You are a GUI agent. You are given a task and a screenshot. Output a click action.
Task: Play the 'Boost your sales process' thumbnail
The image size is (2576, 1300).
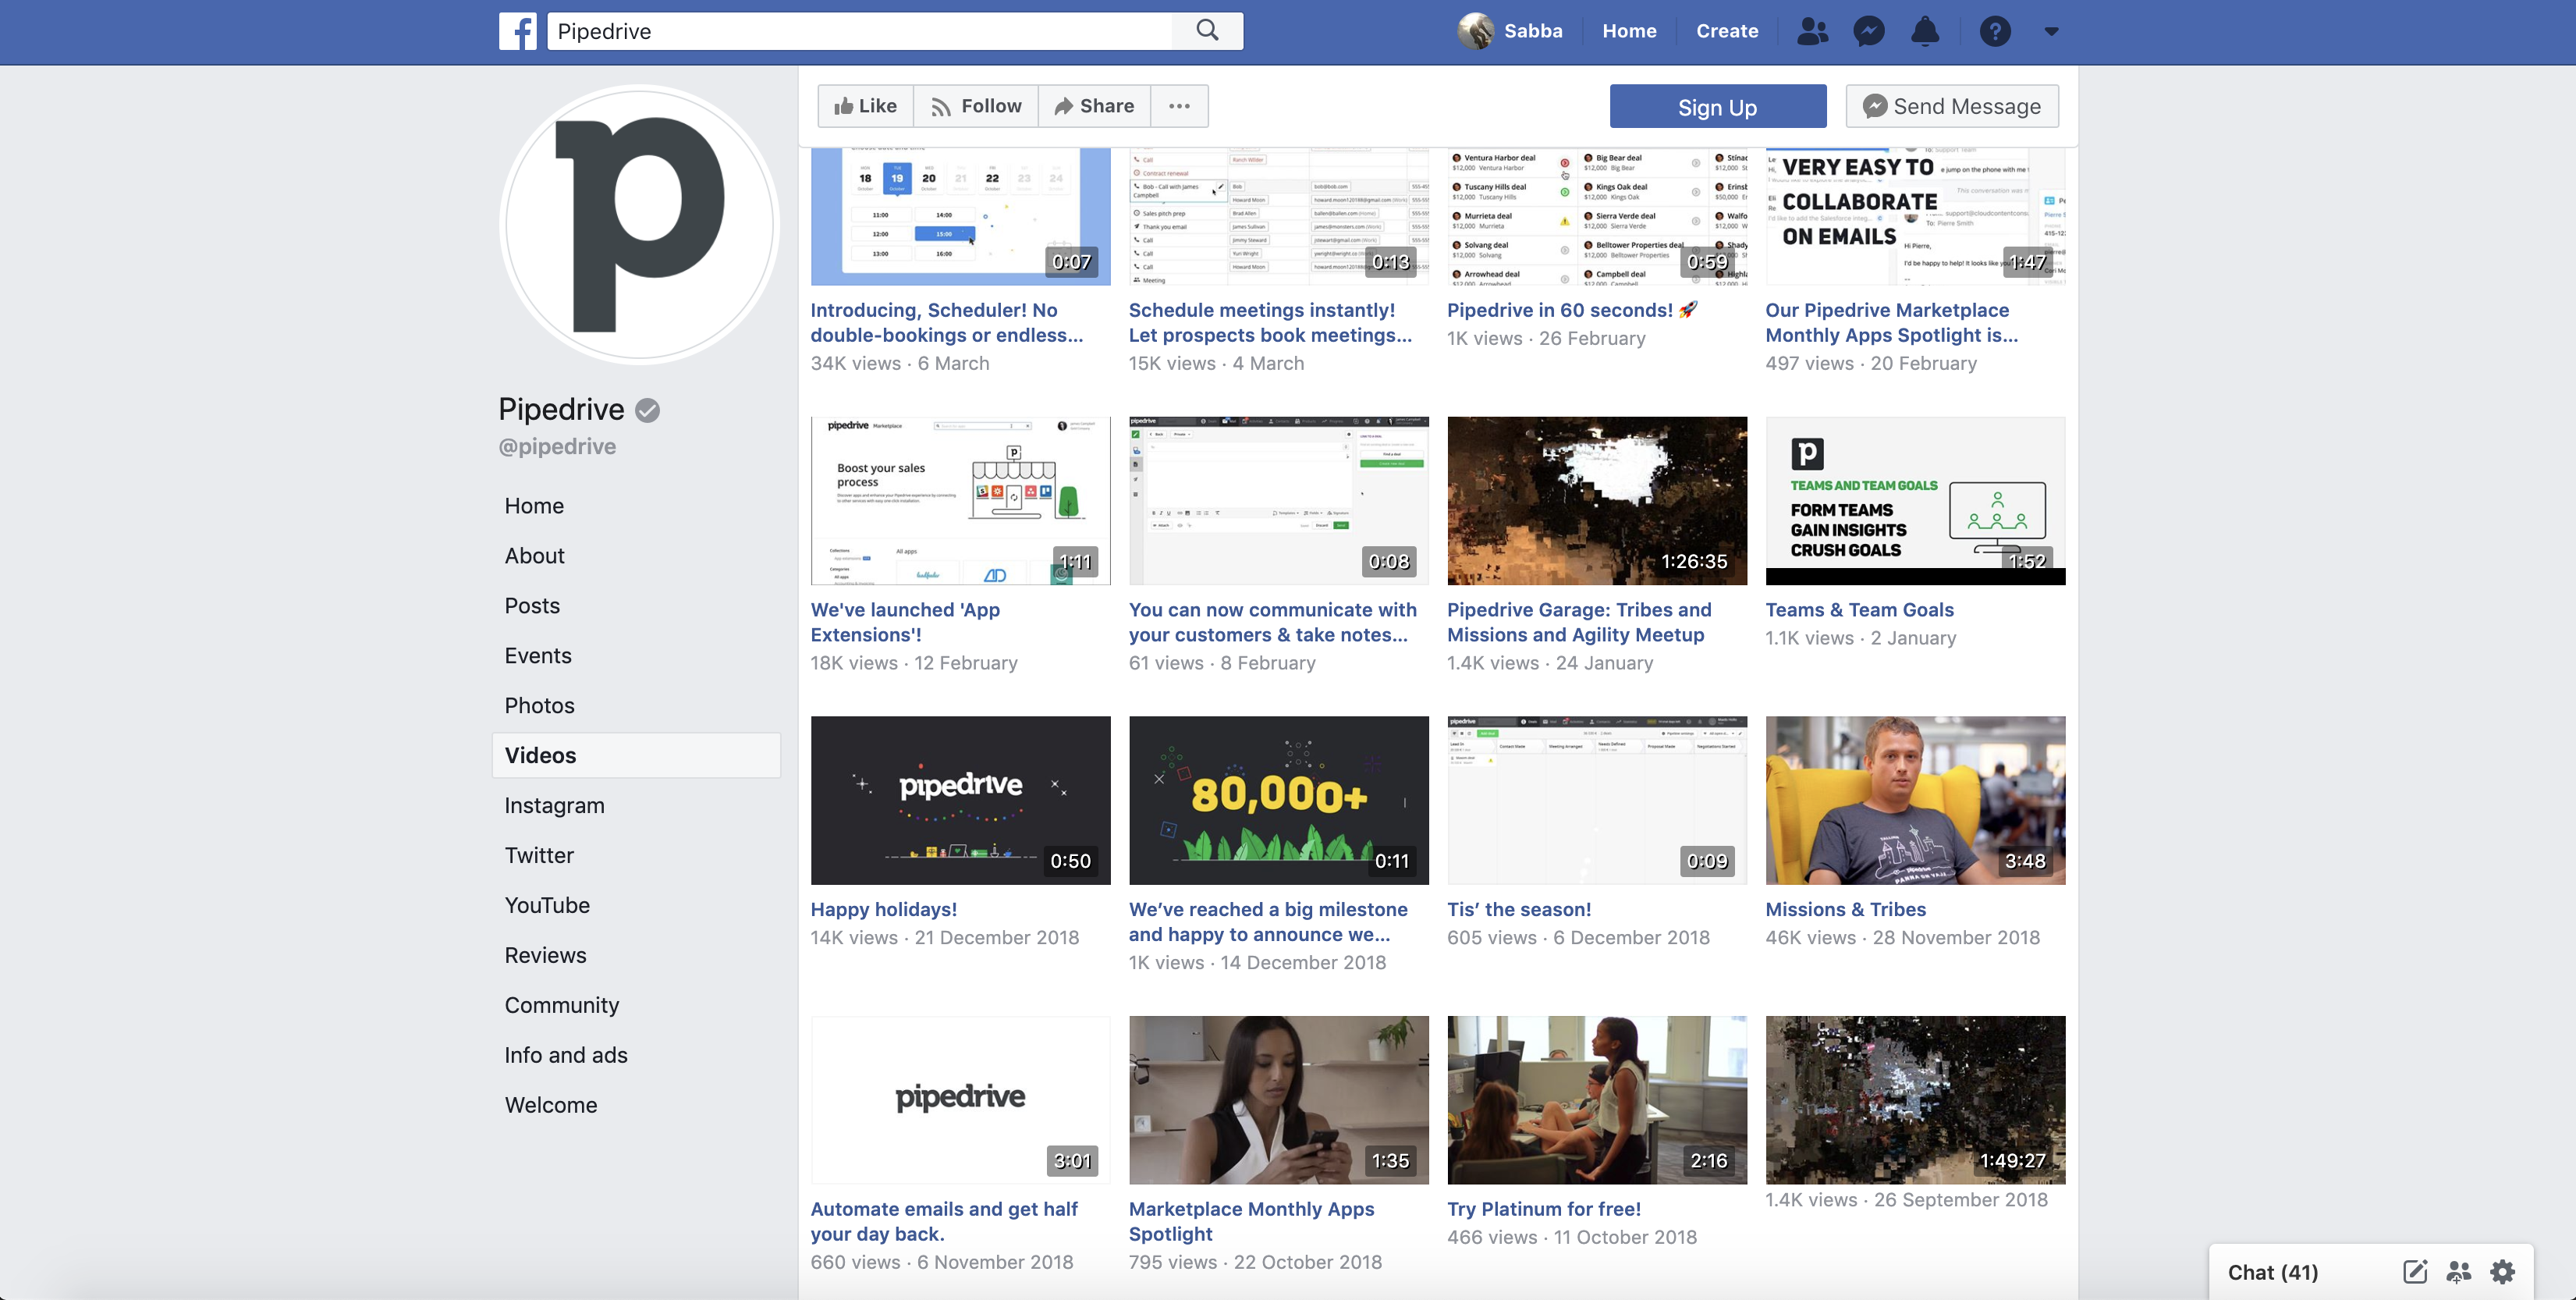coord(960,501)
